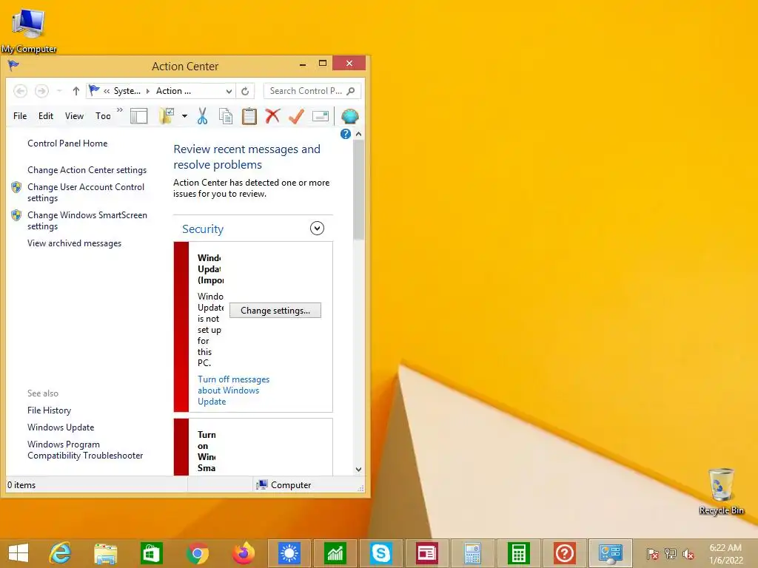758x568 pixels.
Task: Click Turn off messages about Windows Update
Action: 233,390
